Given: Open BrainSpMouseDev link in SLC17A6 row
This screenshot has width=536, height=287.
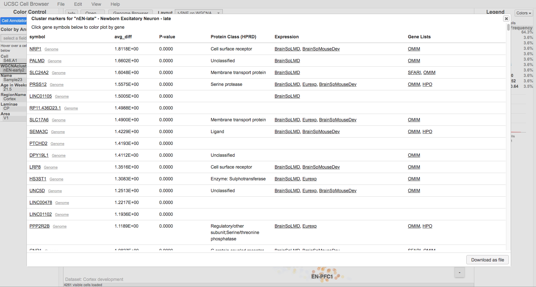Looking at the screenshot, I should point(338,120).
